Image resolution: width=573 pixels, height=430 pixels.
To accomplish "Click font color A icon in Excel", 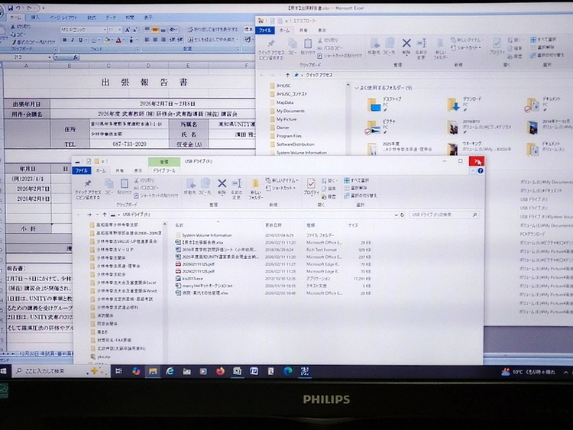I will 118,40.
